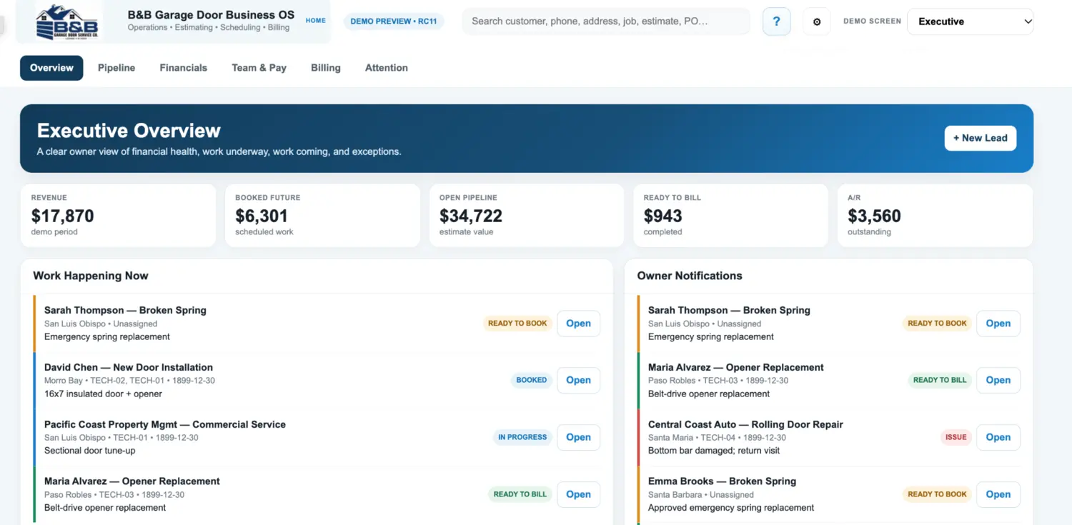Click the + New Lead button
Image resolution: width=1072 pixels, height=525 pixels.
click(x=981, y=138)
